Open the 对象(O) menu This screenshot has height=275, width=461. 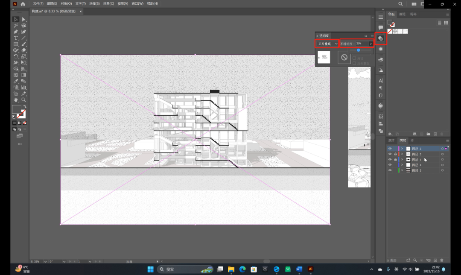click(x=66, y=3)
